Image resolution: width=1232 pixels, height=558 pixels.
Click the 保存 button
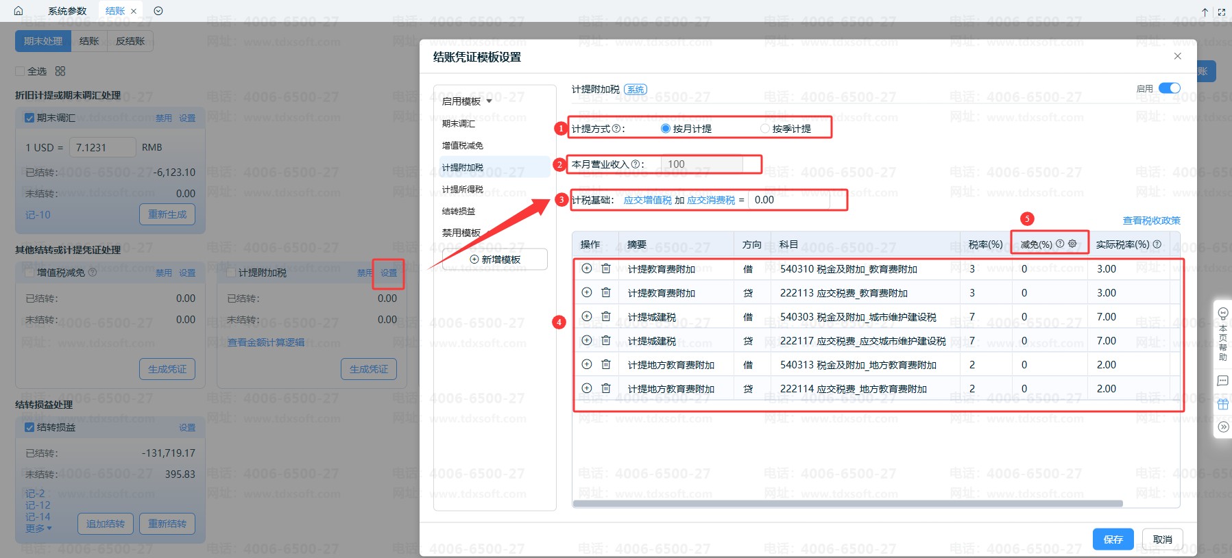coord(1113,540)
